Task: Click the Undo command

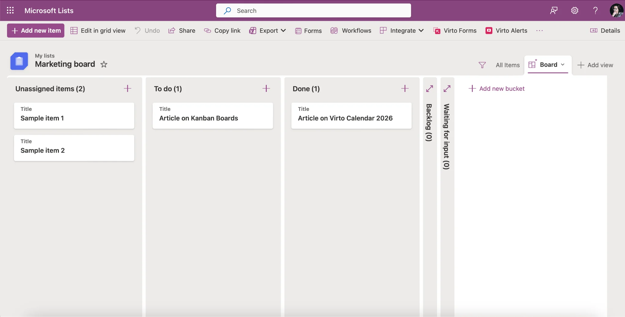Action: 147,31
